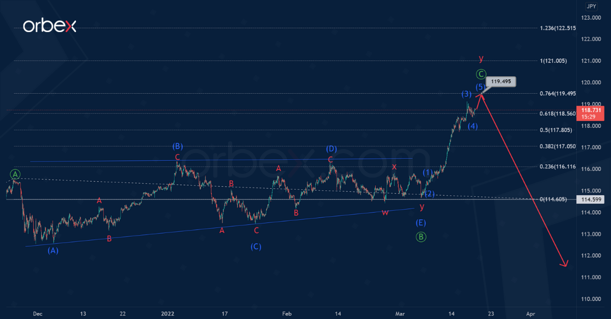Click the blue (4) wave label
The height and width of the screenshot is (319, 611).
point(473,126)
